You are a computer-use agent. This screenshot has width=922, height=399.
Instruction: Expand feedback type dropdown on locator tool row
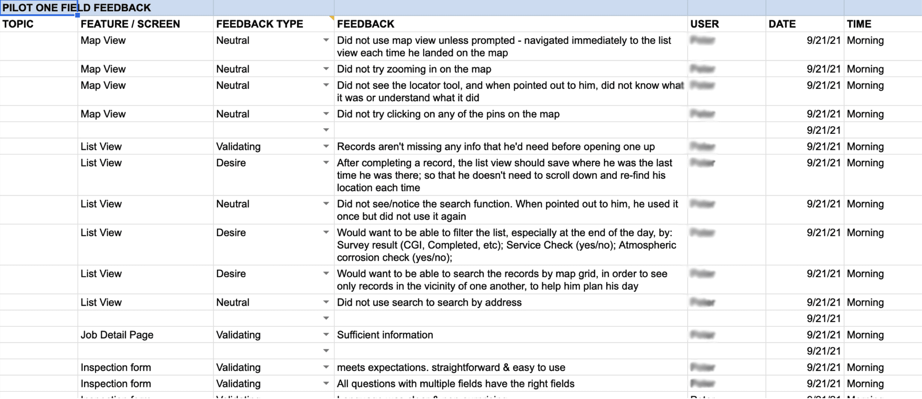(x=326, y=85)
